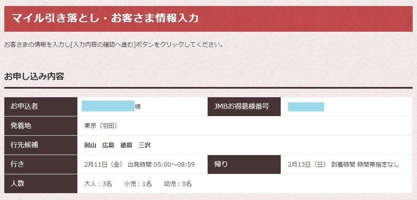Viewport: 417px width, 200px height.
Task: Select the 帰り label cell
Action: 244,164
